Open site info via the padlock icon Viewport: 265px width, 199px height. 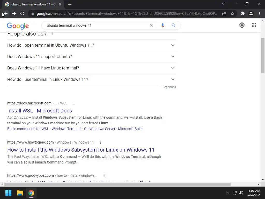click(x=33, y=13)
